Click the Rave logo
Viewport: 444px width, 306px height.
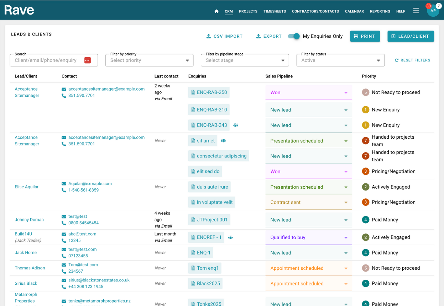coord(19,10)
